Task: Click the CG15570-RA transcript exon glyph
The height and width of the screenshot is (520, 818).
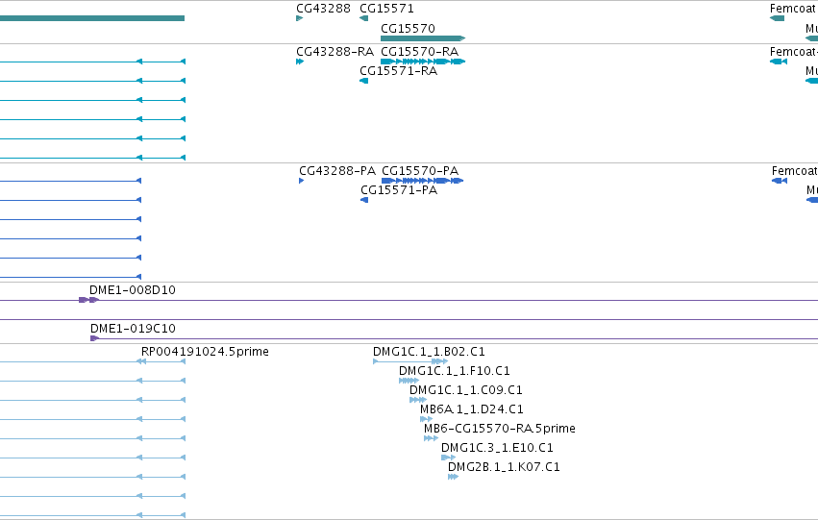Action: tap(423, 62)
